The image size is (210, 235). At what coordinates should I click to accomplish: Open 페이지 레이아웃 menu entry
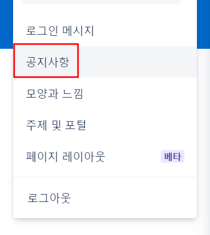[105, 156]
